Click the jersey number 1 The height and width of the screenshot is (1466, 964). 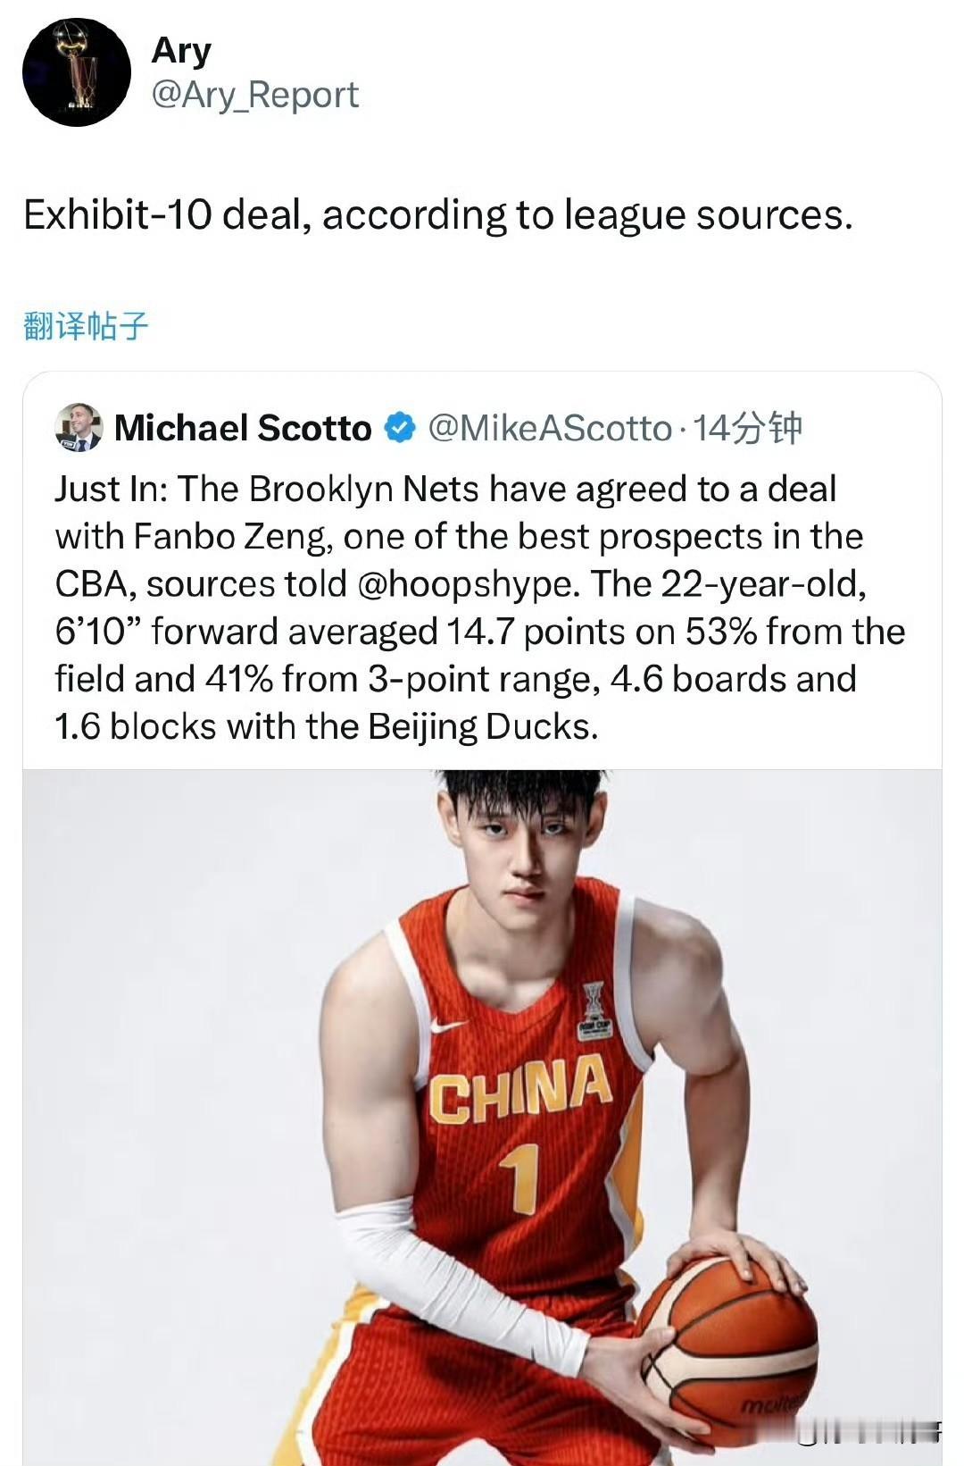pyautogui.click(x=522, y=1177)
